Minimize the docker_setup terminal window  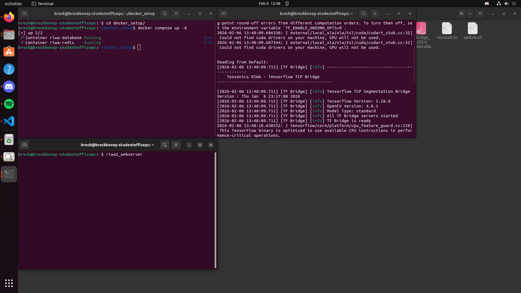[x=189, y=14]
